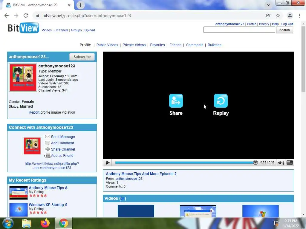Switch to the Friends tab
The image size is (306, 229).
pyautogui.click(x=175, y=45)
